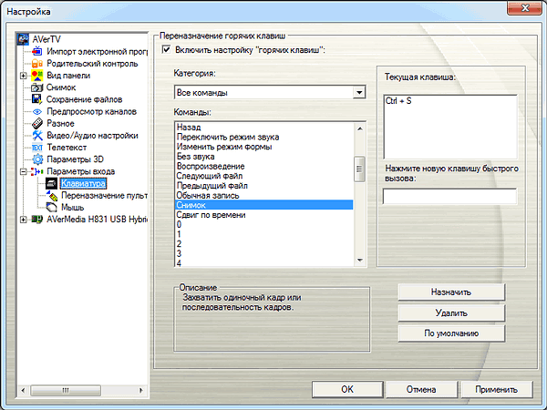Viewport: 547px width, 410px height.
Task: Click the Предпросмотр каналов eye icon
Action: pos(37,111)
